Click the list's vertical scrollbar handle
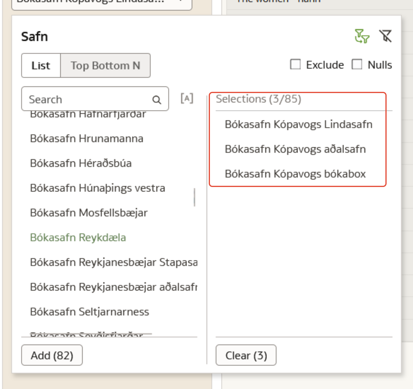The image size is (413, 389). coord(195,197)
